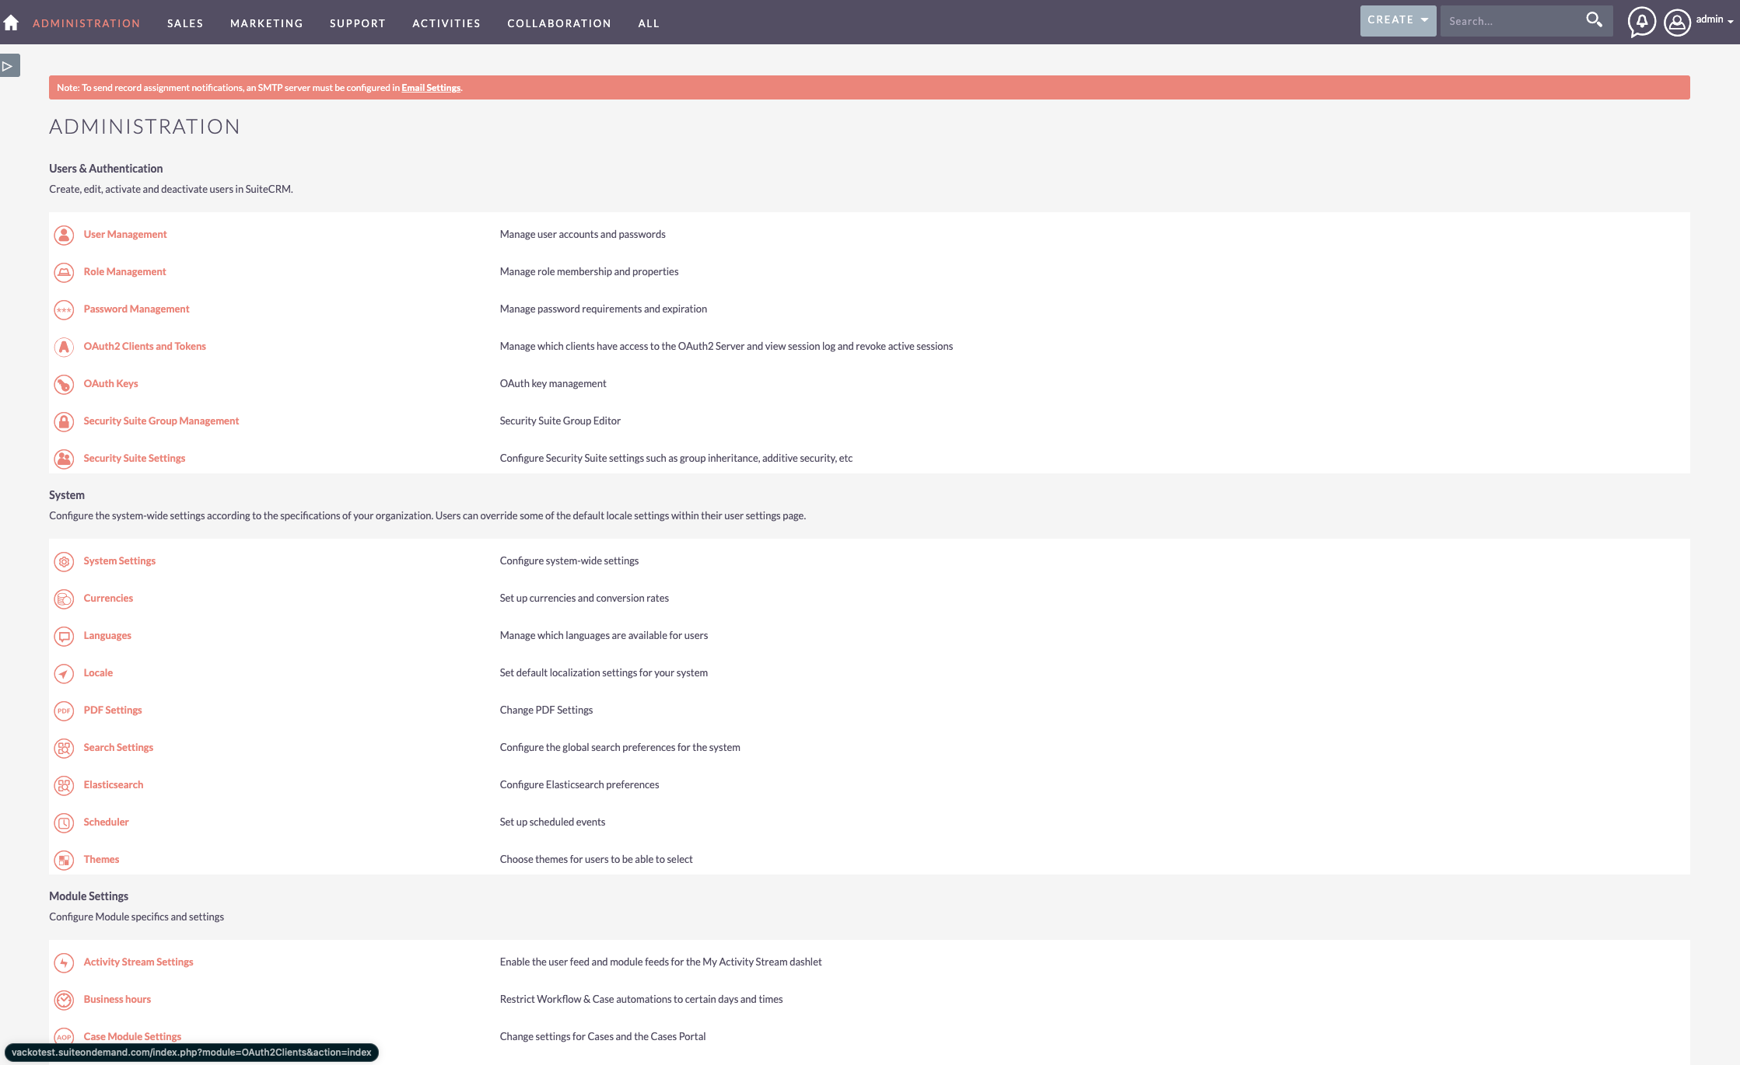The width and height of the screenshot is (1740, 1065).
Task: Click 'Set up scheduled events' description
Action: [x=552, y=822]
